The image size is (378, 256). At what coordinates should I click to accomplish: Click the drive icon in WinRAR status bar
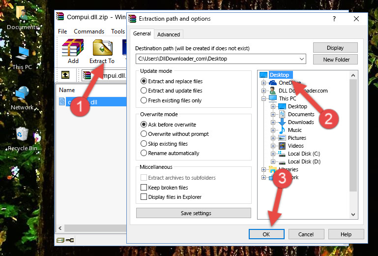point(60,240)
